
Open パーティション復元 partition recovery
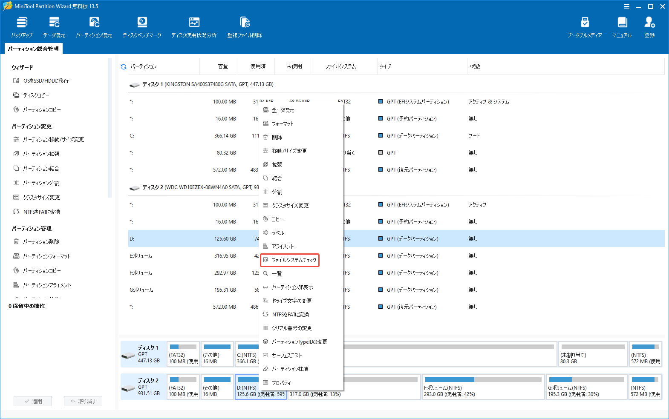coord(94,27)
